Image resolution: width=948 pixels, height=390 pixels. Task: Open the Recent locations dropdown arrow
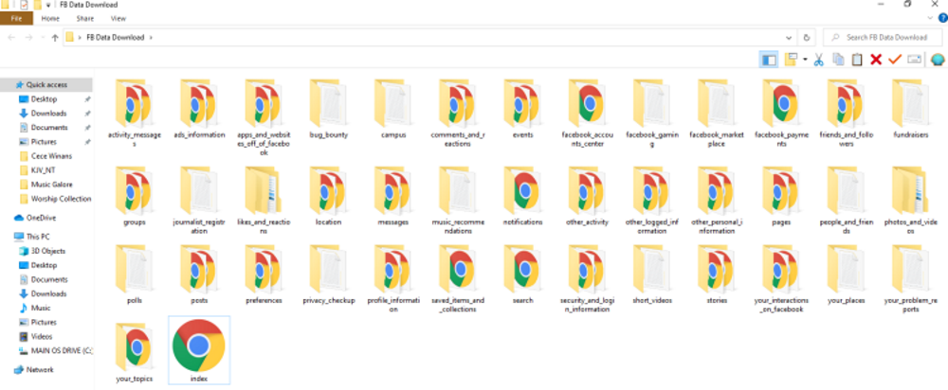coord(43,38)
